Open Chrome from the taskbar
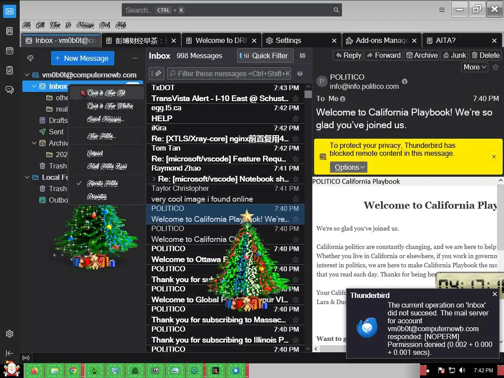Screen dimensions: 504x378 pos(73,371)
